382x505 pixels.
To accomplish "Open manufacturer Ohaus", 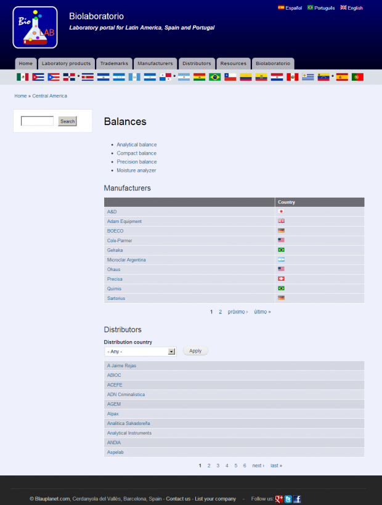I will (x=114, y=270).
